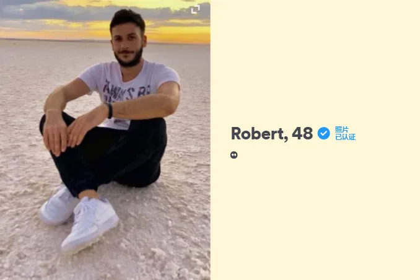Open Robert's profile photo
The image size is (420, 280).
[x=105, y=140]
